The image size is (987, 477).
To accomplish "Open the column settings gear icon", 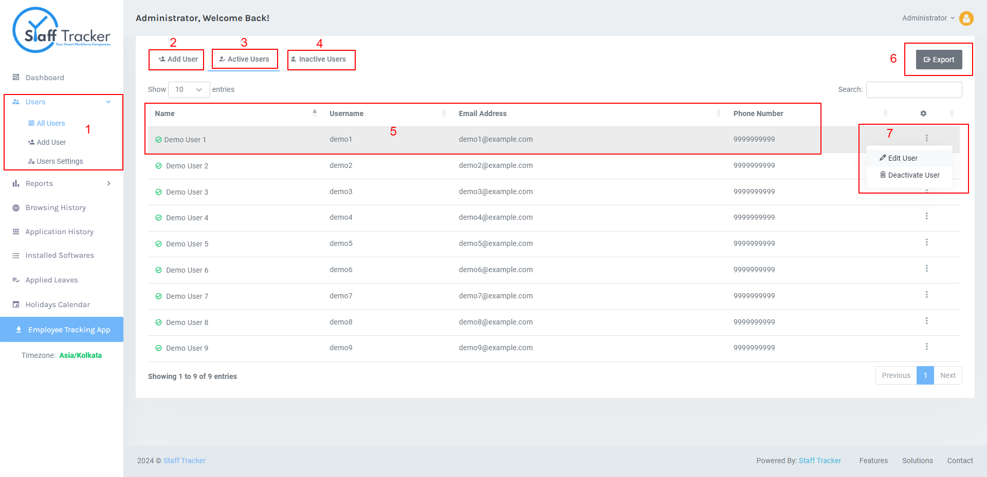I will (923, 113).
